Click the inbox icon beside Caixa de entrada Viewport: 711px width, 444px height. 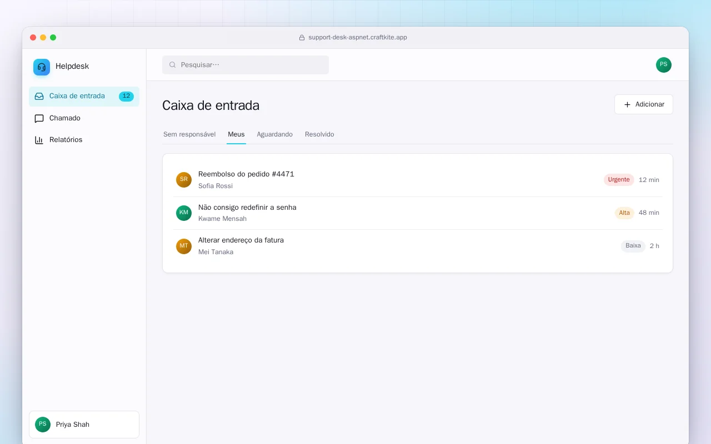[x=39, y=96]
